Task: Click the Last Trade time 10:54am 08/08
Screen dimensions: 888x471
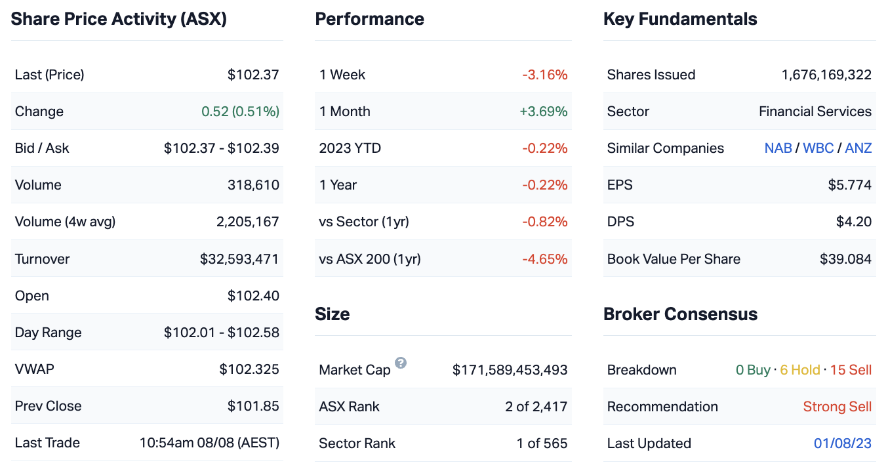Action: click(209, 443)
